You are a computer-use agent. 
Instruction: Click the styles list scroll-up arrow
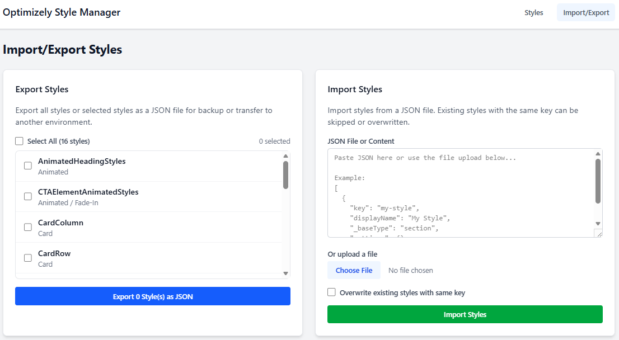coord(285,156)
